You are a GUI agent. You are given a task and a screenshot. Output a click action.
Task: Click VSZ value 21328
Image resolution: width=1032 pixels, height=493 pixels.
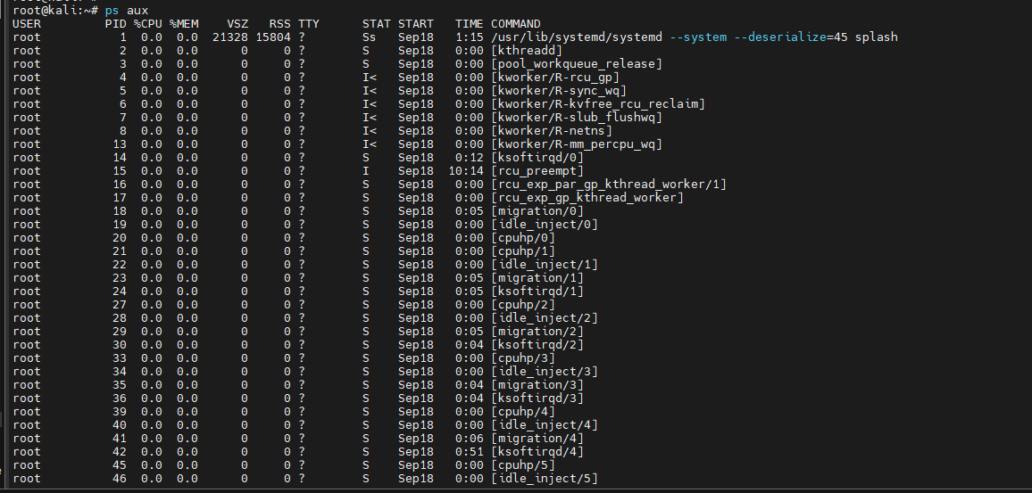coord(229,37)
